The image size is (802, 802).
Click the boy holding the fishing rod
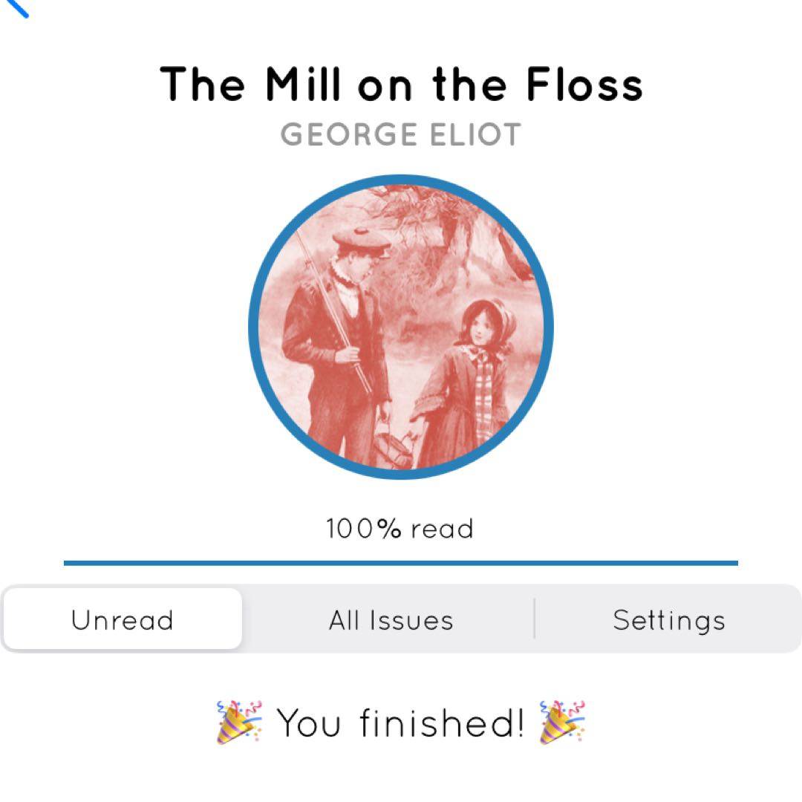pyautogui.click(x=338, y=348)
